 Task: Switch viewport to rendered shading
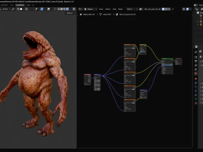67,9
